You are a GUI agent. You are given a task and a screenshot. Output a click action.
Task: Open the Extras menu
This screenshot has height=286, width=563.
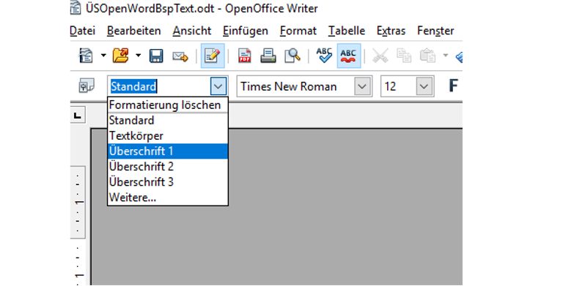391,31
